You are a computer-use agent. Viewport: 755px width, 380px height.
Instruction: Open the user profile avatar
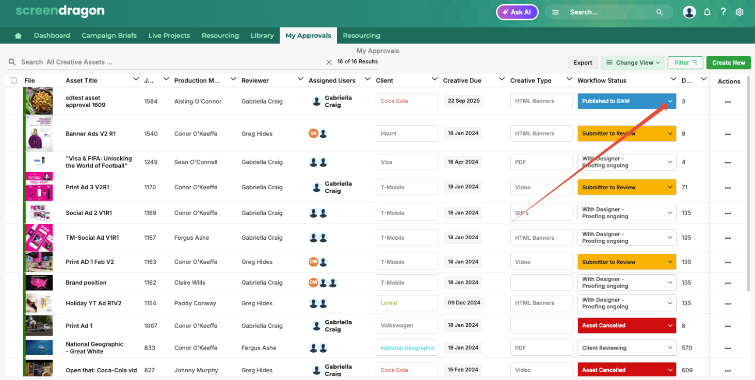pos(689,12)
